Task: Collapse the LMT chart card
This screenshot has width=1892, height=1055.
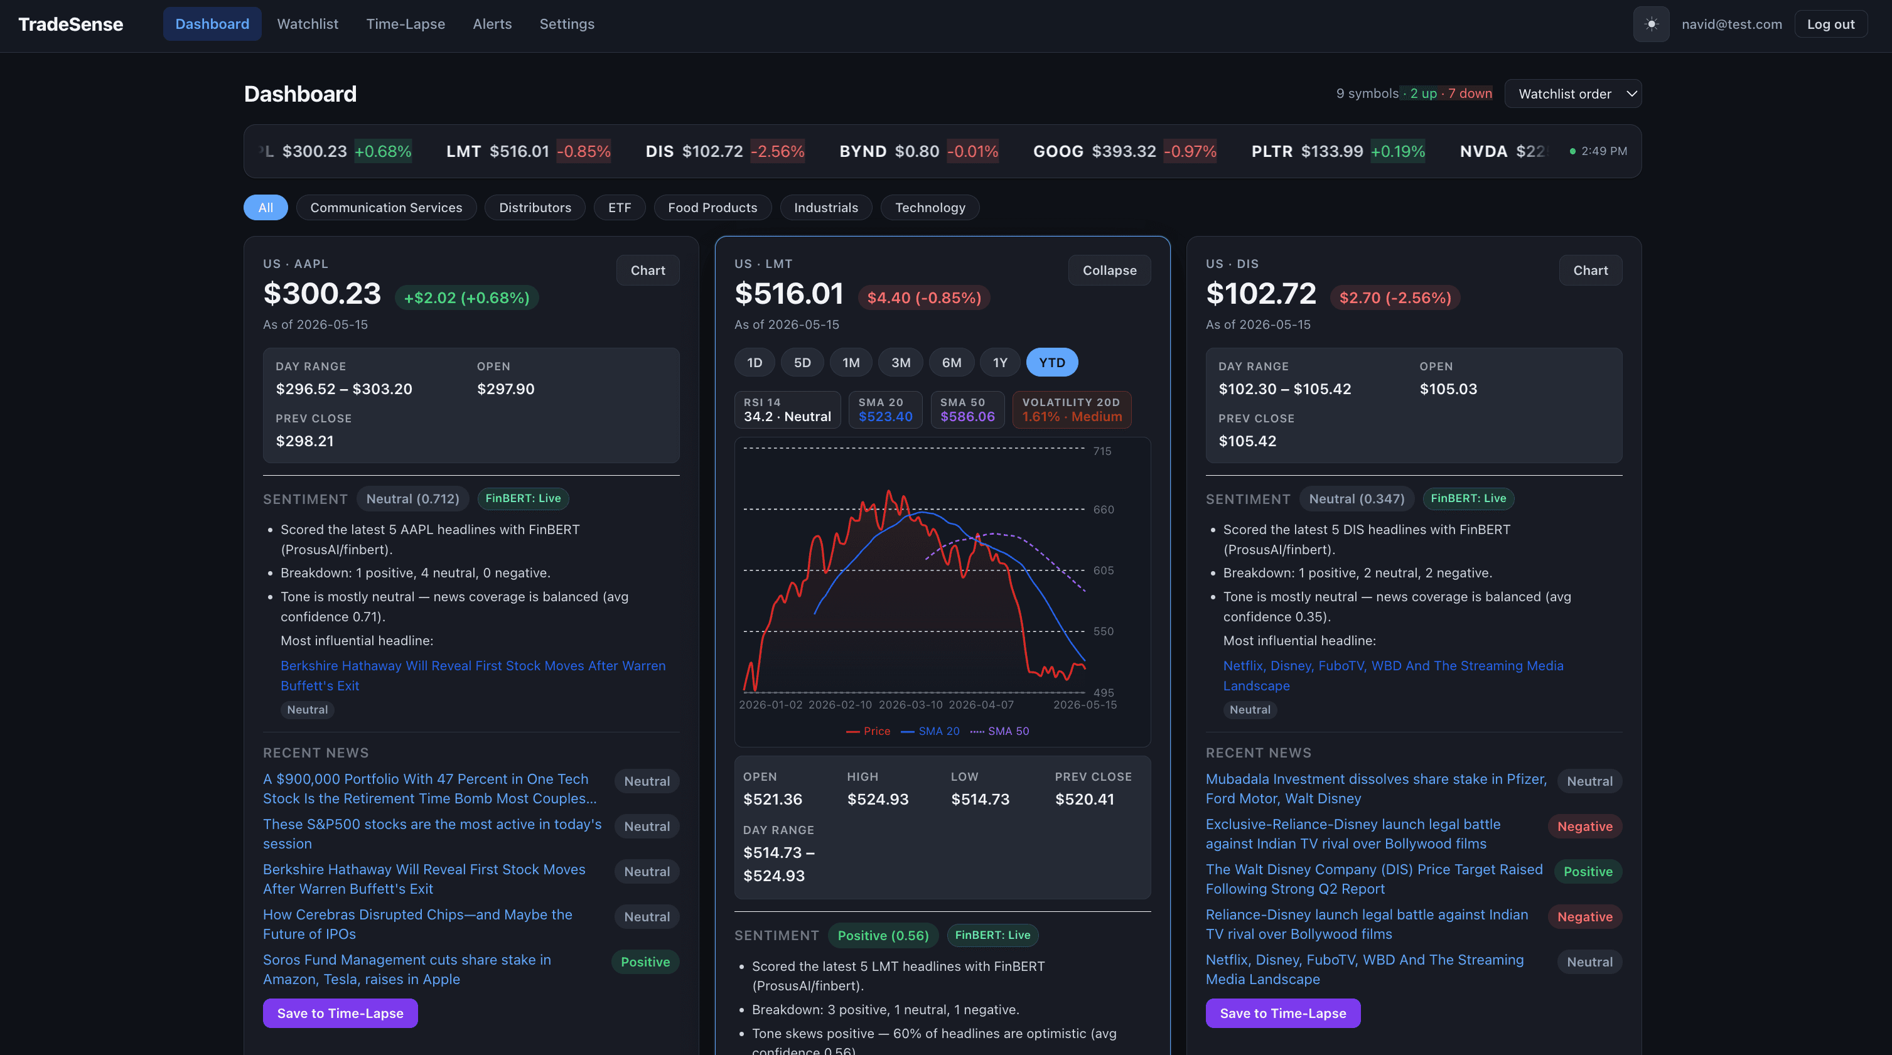Action: (x=1109, y=270)
